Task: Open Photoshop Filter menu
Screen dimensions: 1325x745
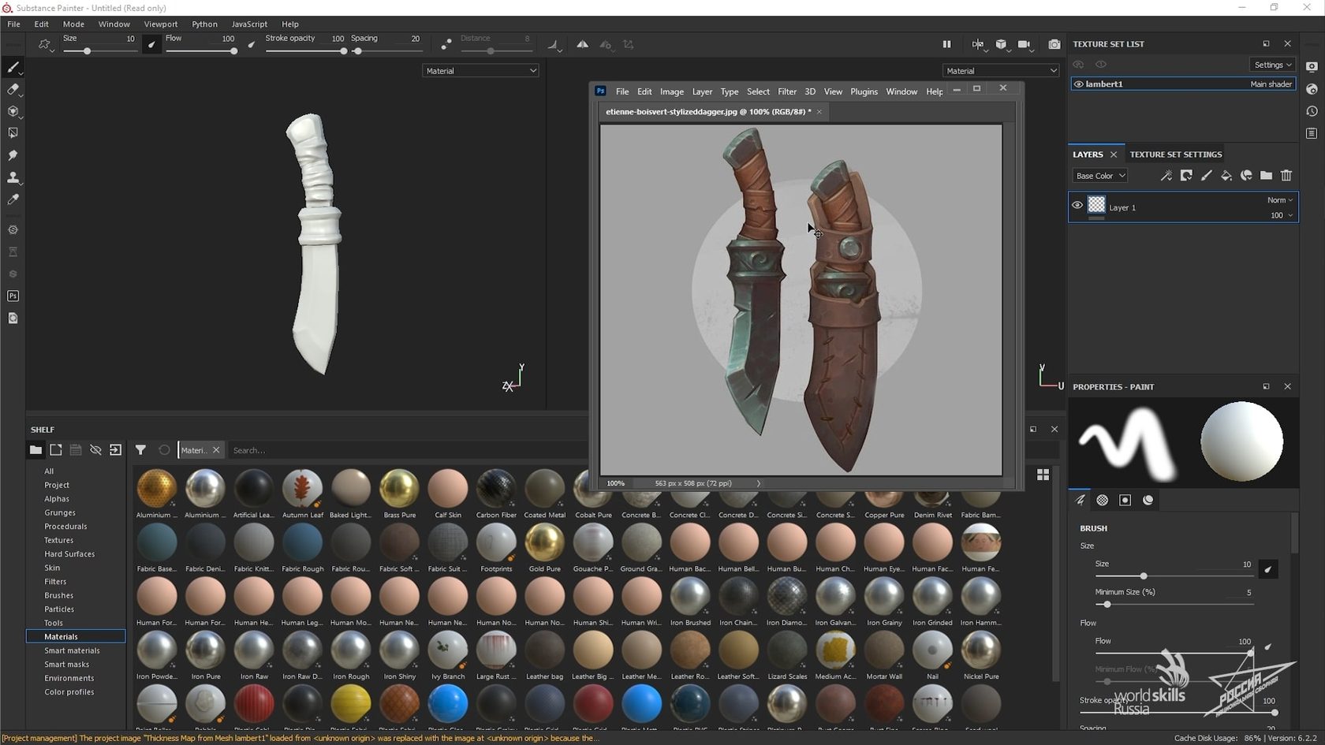Action: (x=786, y=92)
